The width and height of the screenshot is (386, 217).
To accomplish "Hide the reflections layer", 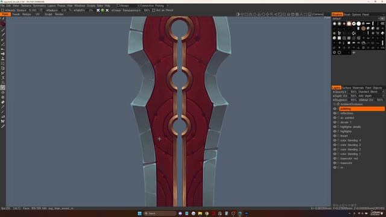I will click(x=335, y=113).
